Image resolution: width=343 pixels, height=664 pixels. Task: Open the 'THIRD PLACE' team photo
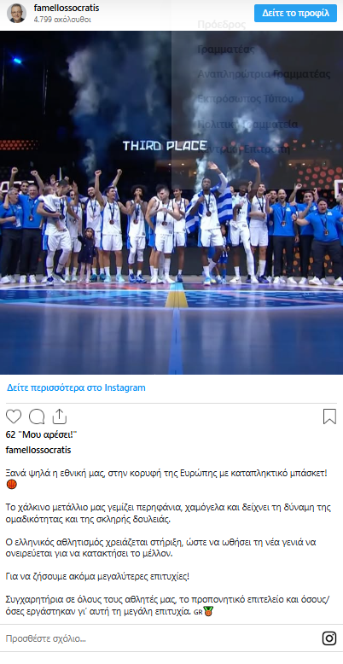coord(171,202)
